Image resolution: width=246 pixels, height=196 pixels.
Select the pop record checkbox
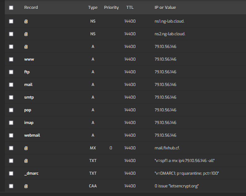click(x=11, y=110)
